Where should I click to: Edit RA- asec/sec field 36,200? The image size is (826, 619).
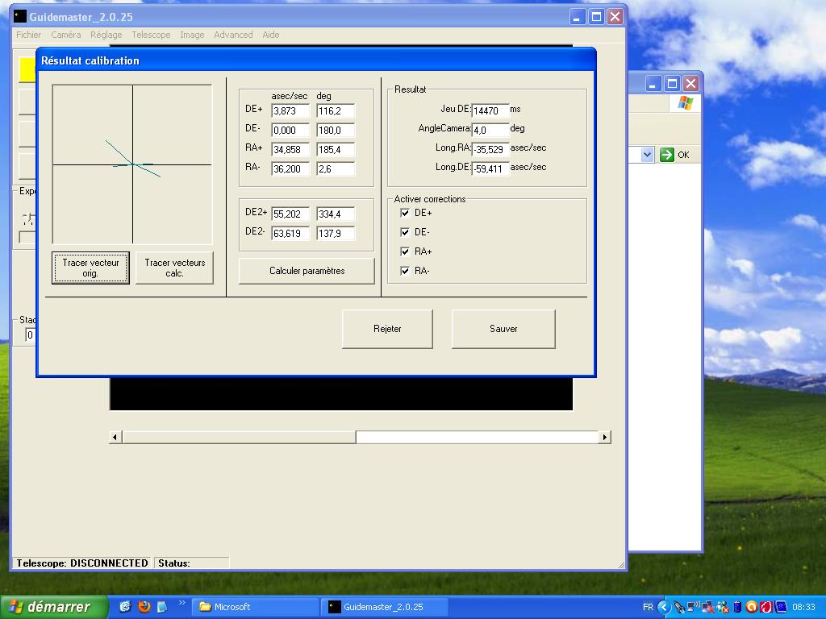[290, 169]
